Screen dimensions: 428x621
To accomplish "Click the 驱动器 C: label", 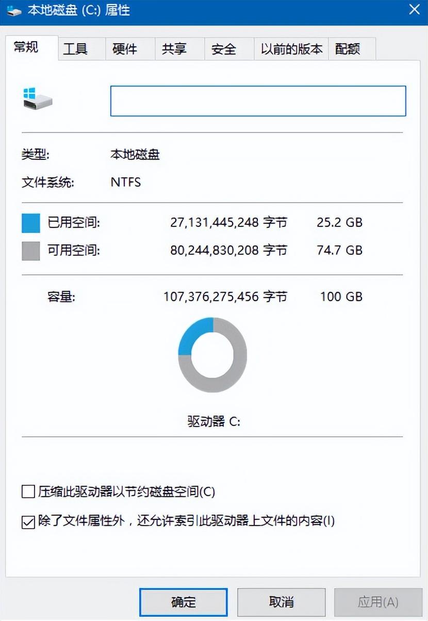I will [213, 421].
